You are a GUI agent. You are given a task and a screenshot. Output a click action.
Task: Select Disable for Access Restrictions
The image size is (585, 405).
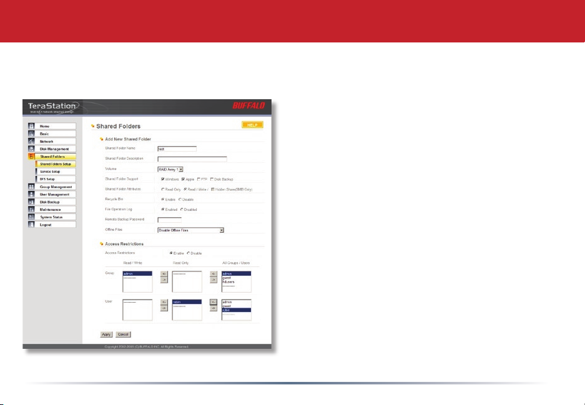pos(188,253)
